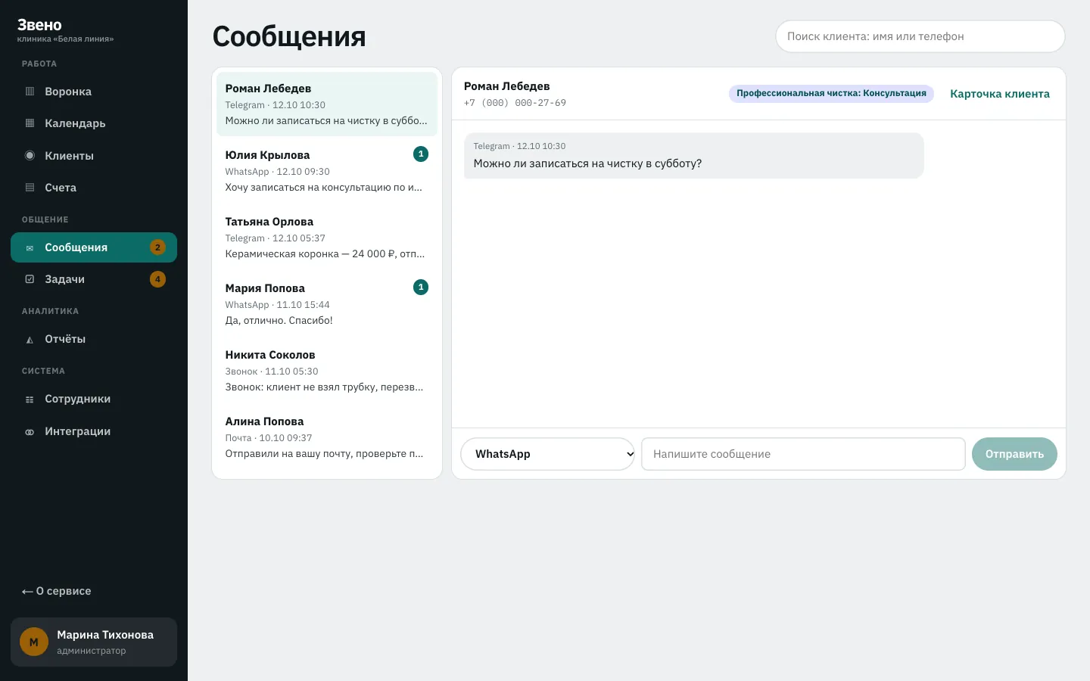The height and width of the screenshot is (681, 1090).
Task: Click the Звено logo title
Action: [39, 25]
